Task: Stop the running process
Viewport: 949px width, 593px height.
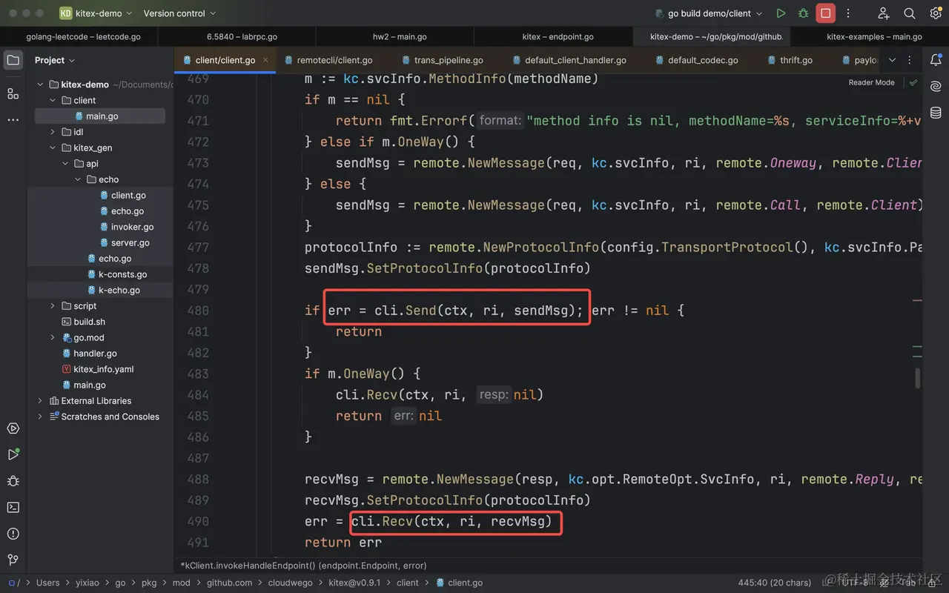Action: coord(825,13)
